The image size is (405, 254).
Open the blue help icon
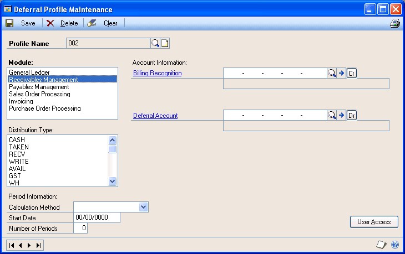(x=395, y=245)
